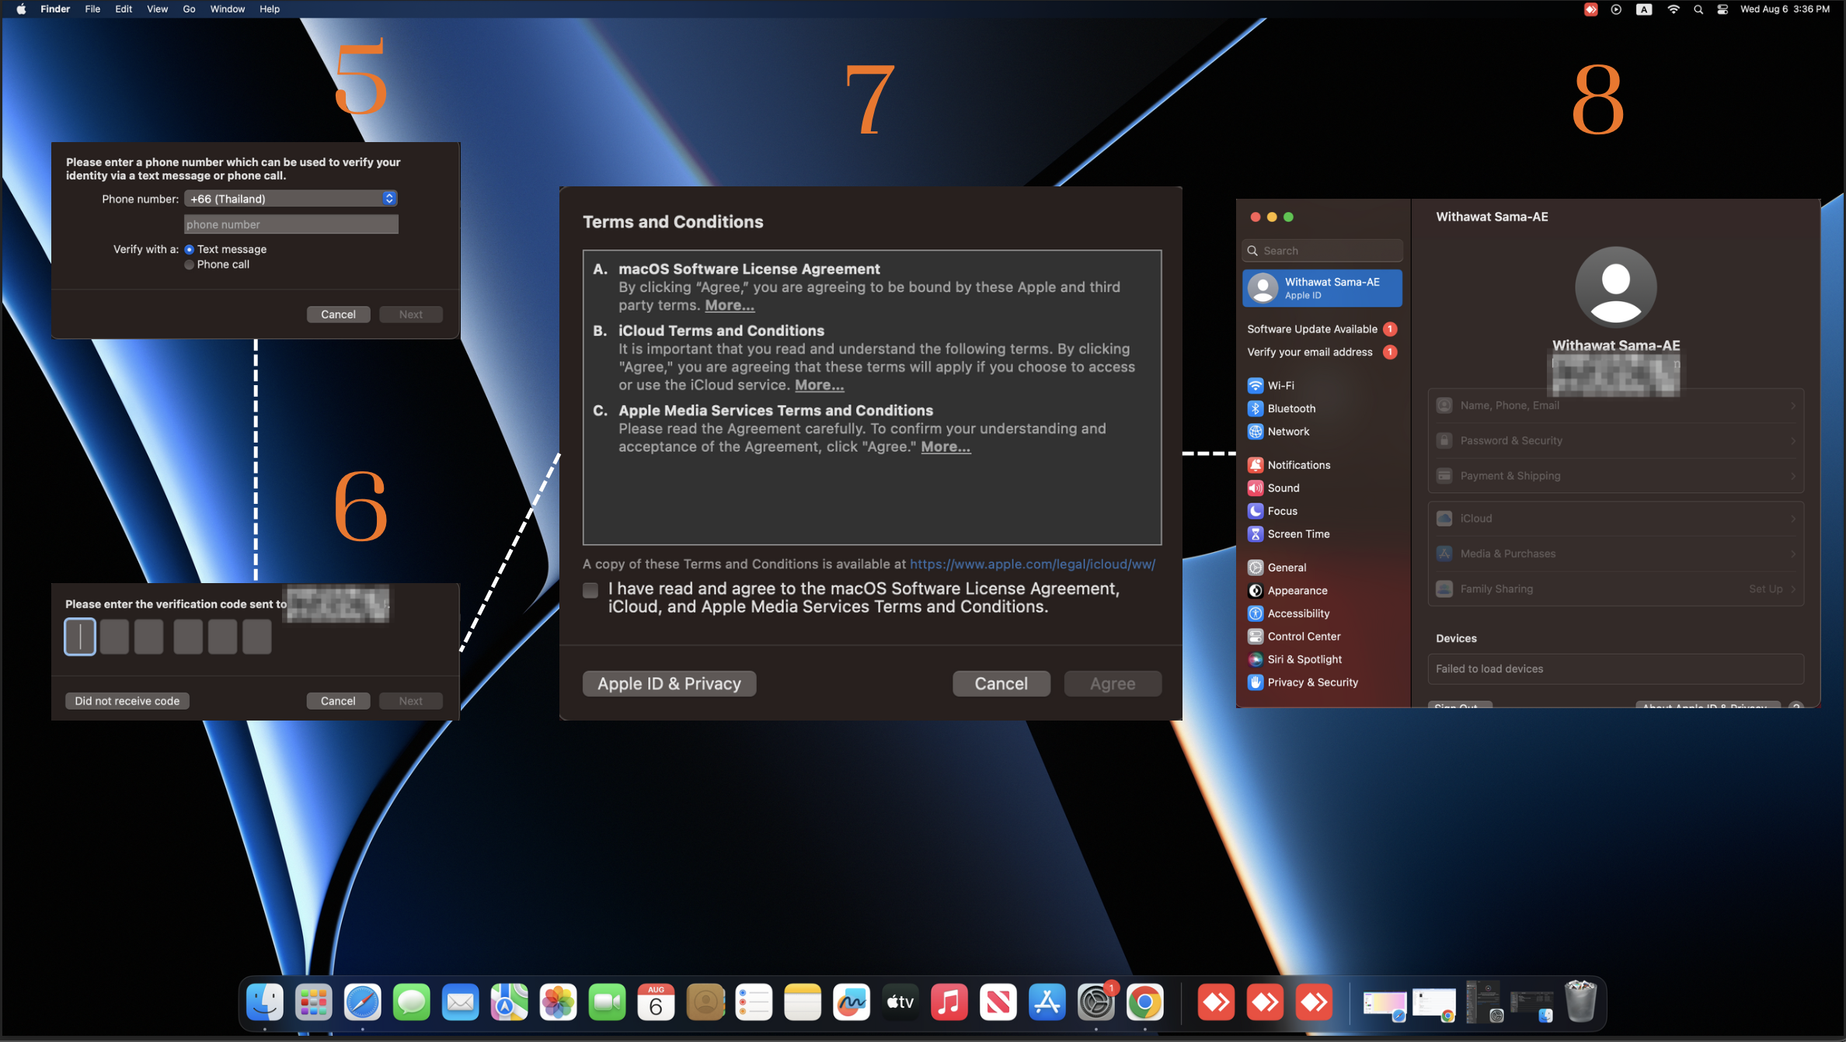The width and height of the screenshot is (1846, 1042).
Task: Open the Window menu
Action: pos(227,9)
